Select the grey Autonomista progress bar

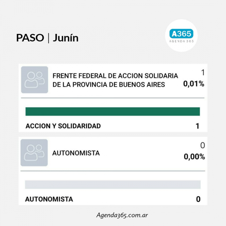click(x=113, y=185)
